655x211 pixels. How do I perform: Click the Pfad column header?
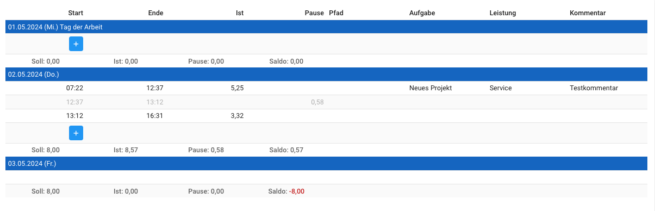(x=336, y=13)
